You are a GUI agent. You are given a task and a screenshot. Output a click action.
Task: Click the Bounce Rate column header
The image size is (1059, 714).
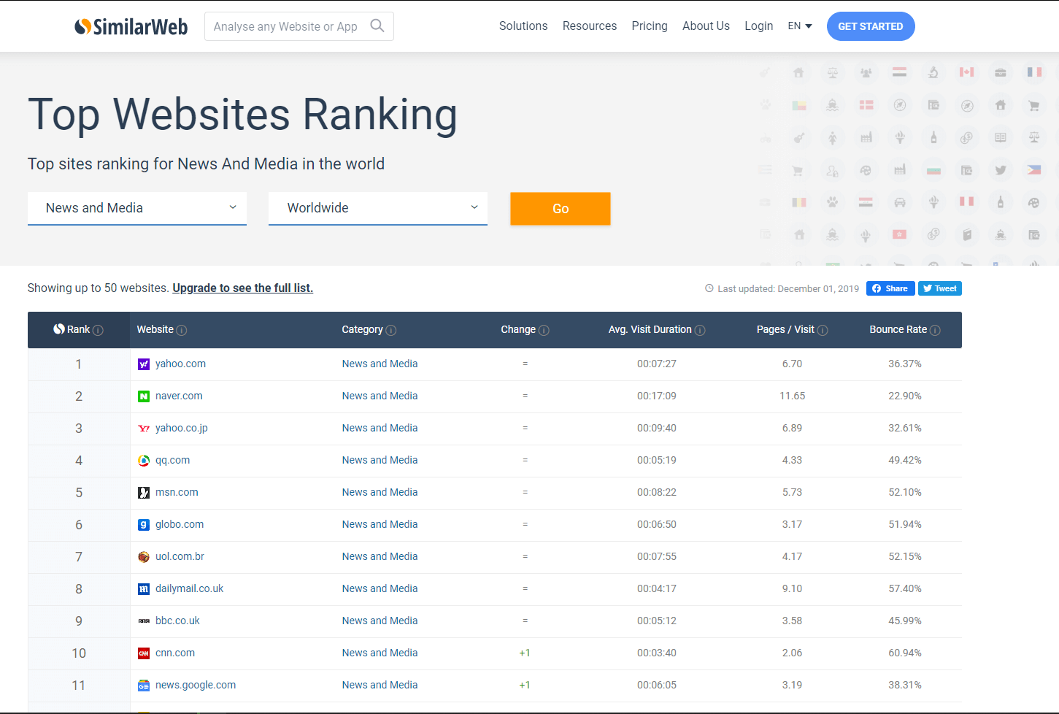point(904,329)
